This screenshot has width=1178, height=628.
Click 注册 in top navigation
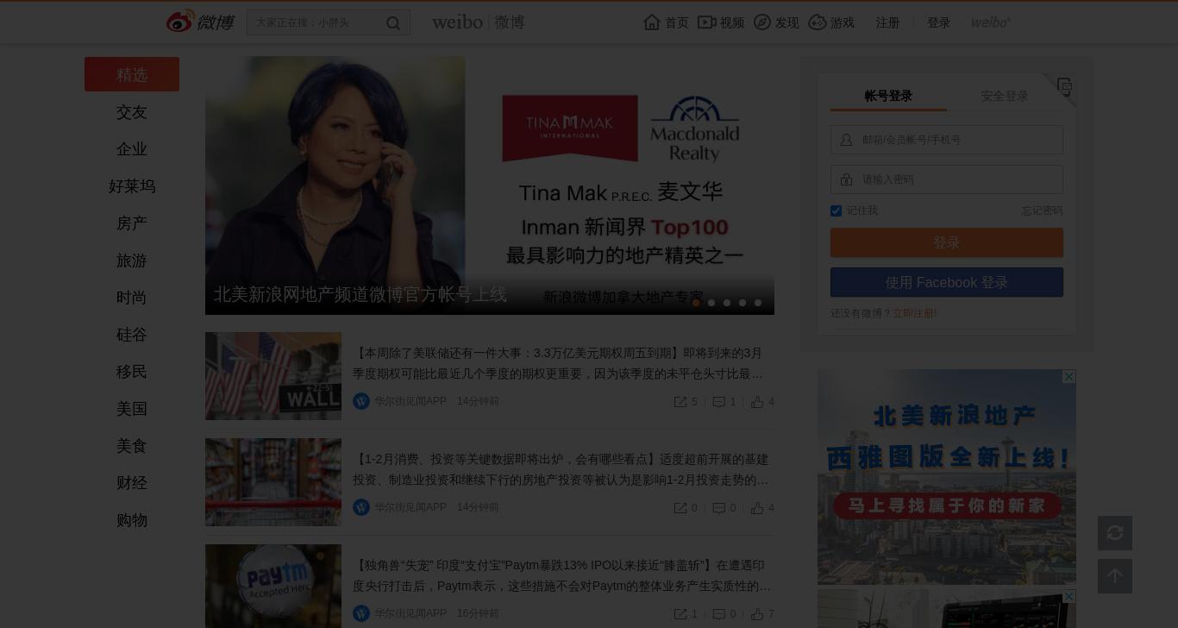[x=888, y=23]
